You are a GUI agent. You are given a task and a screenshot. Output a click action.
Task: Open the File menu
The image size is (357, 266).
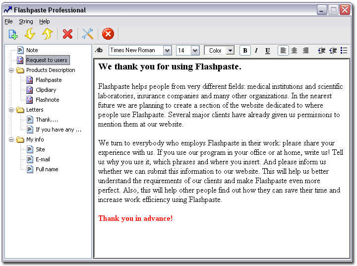tap(8, 21)
